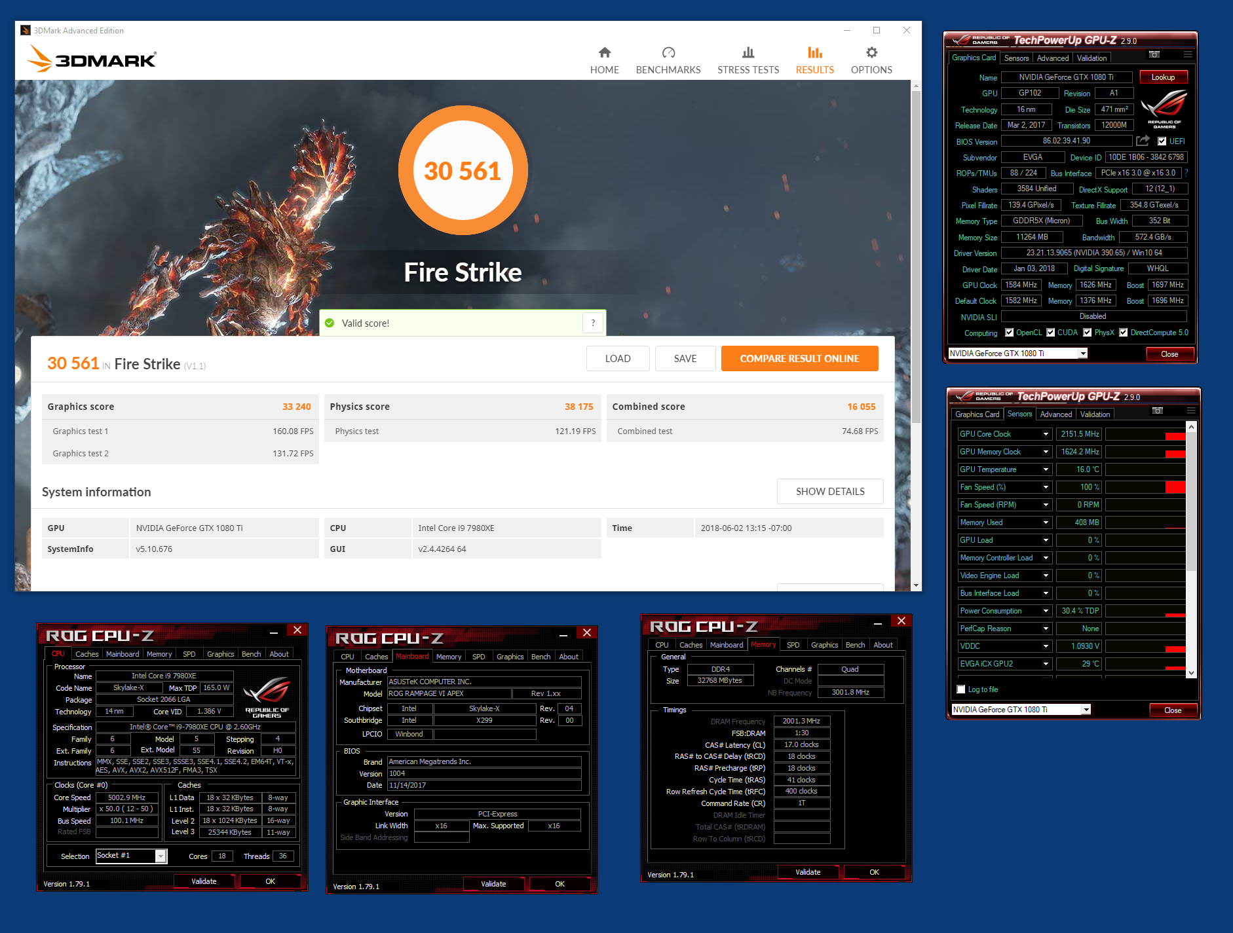Click the Lookup button in GPU-Z
The height and width of the screenshot is (933, 1233).
[x=1163, y=77]
